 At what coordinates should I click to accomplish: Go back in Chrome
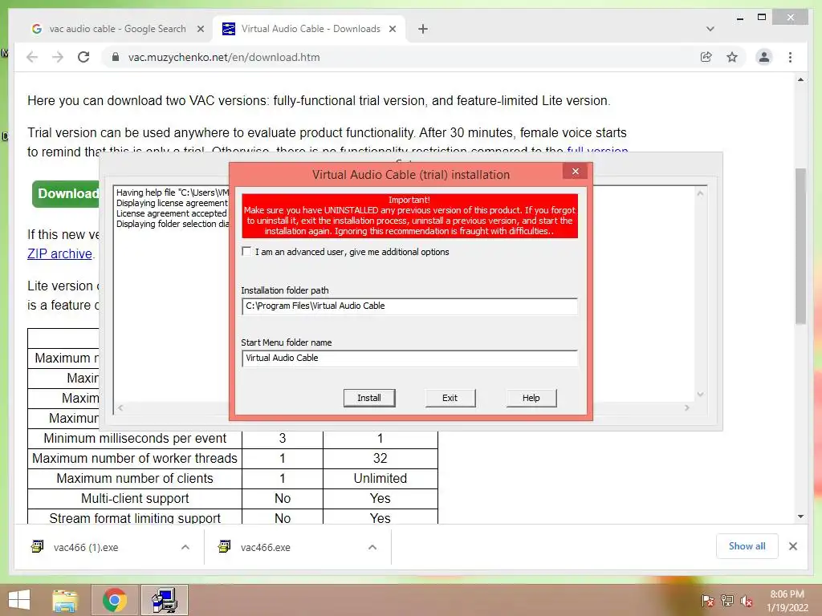(32, 57)
